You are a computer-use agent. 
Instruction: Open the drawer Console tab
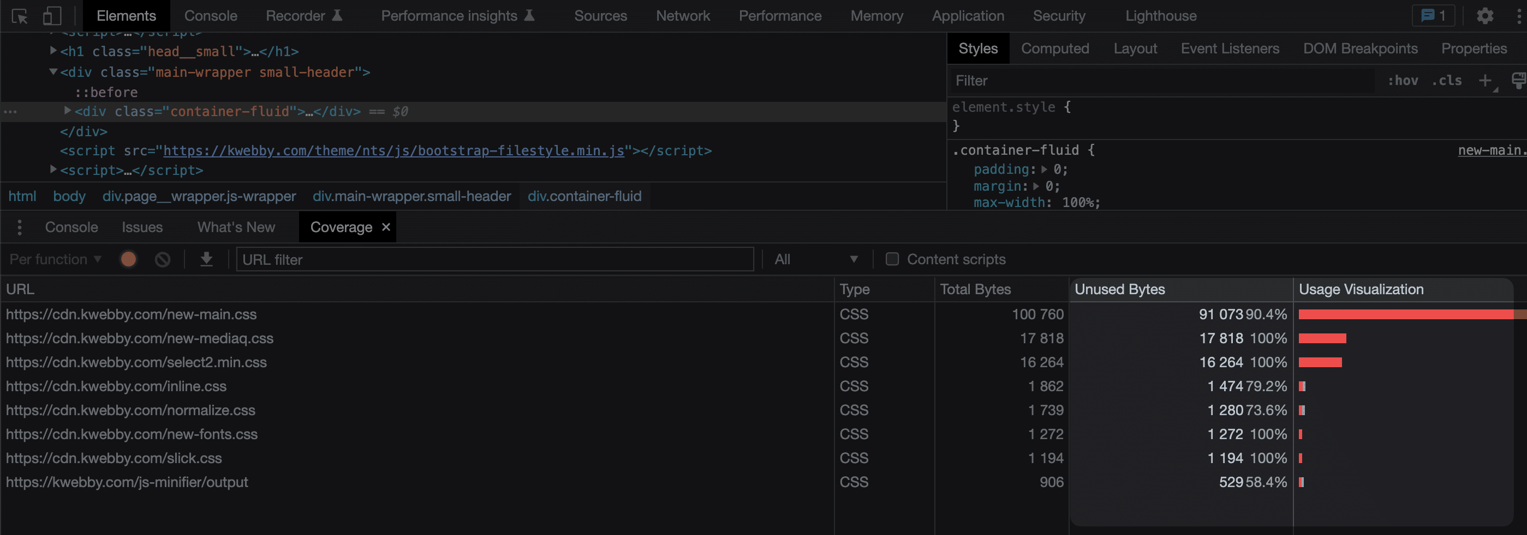click(71, 227)
